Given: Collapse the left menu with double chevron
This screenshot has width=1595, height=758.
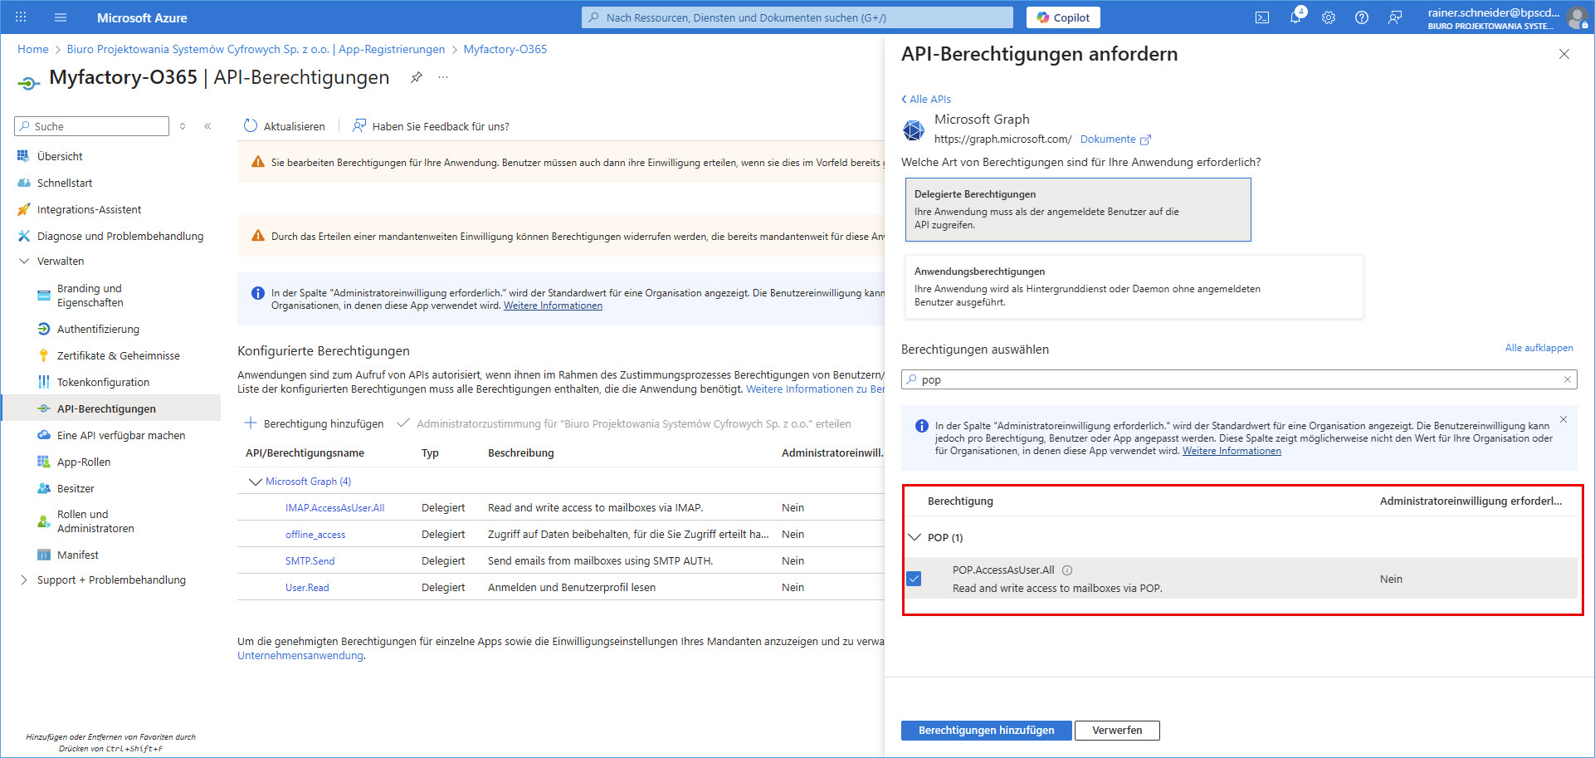Looking at the screenshot, I should [207, 126].
